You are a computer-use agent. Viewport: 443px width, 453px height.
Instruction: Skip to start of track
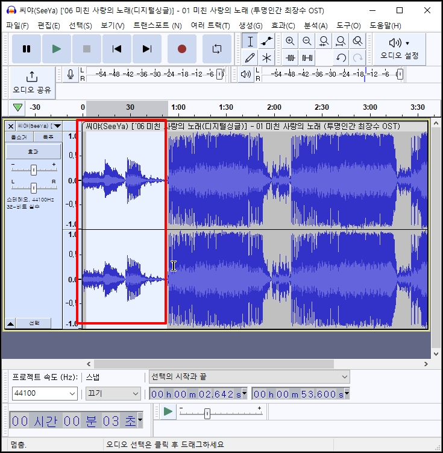(x=117, y=49)
